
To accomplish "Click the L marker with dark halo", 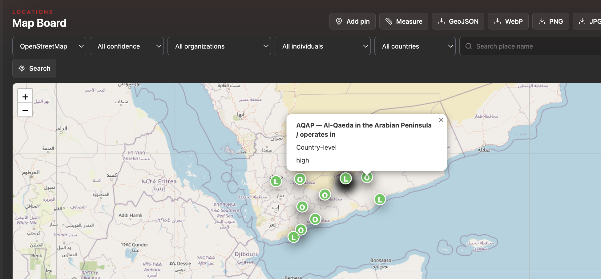I will tap(345, 179).
